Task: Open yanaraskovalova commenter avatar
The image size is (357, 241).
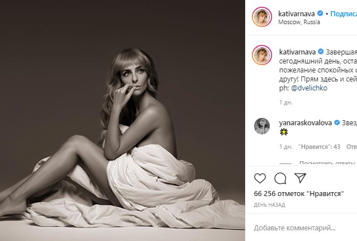Action: pos(263,126)
